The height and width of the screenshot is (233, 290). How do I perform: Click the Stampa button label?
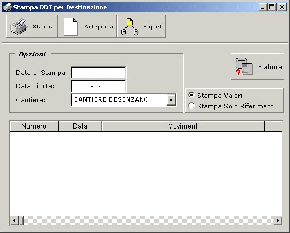[x=43, y=27]
